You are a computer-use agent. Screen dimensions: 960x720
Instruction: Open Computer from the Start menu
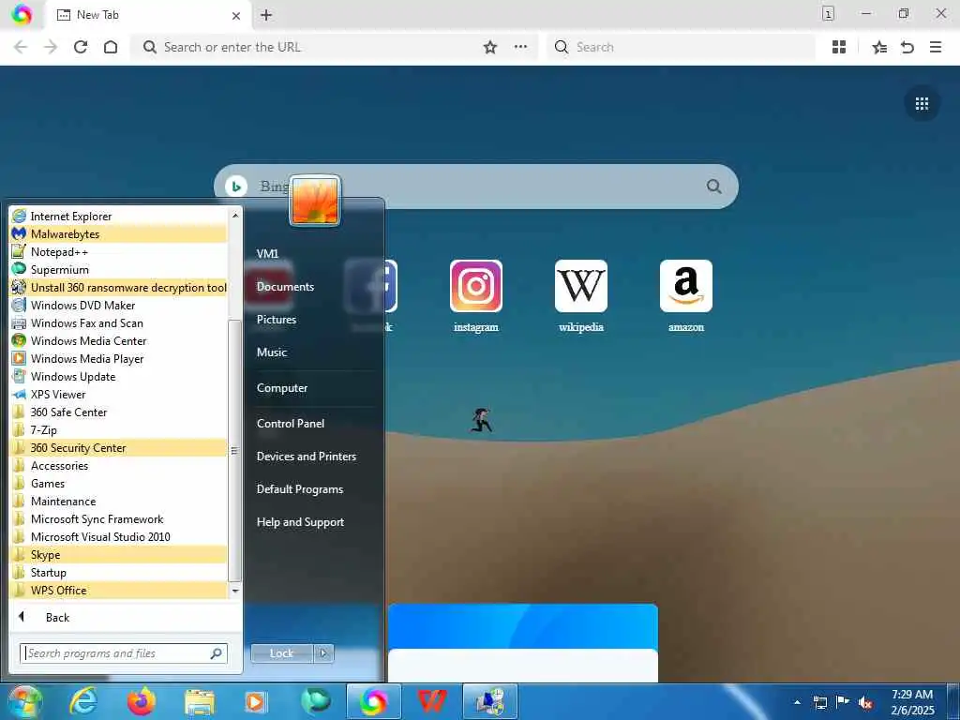coord(282,388)
